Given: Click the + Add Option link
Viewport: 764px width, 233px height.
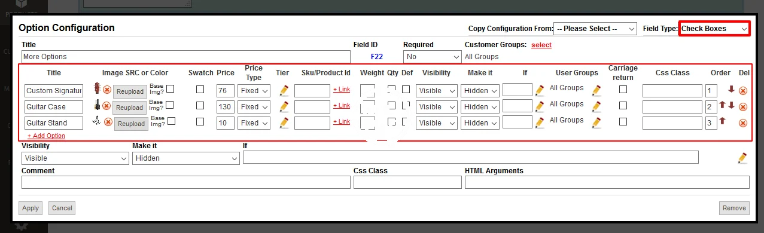Looking at the screenshot, I should pyautogui.click(x=46, y=136).
